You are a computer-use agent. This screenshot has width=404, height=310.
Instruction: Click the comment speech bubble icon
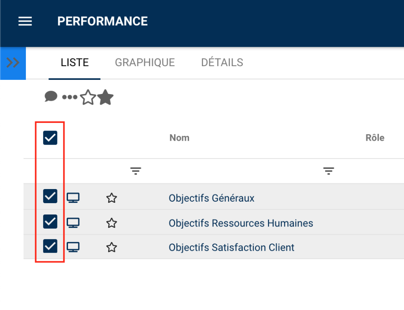[x=51, y=97]
